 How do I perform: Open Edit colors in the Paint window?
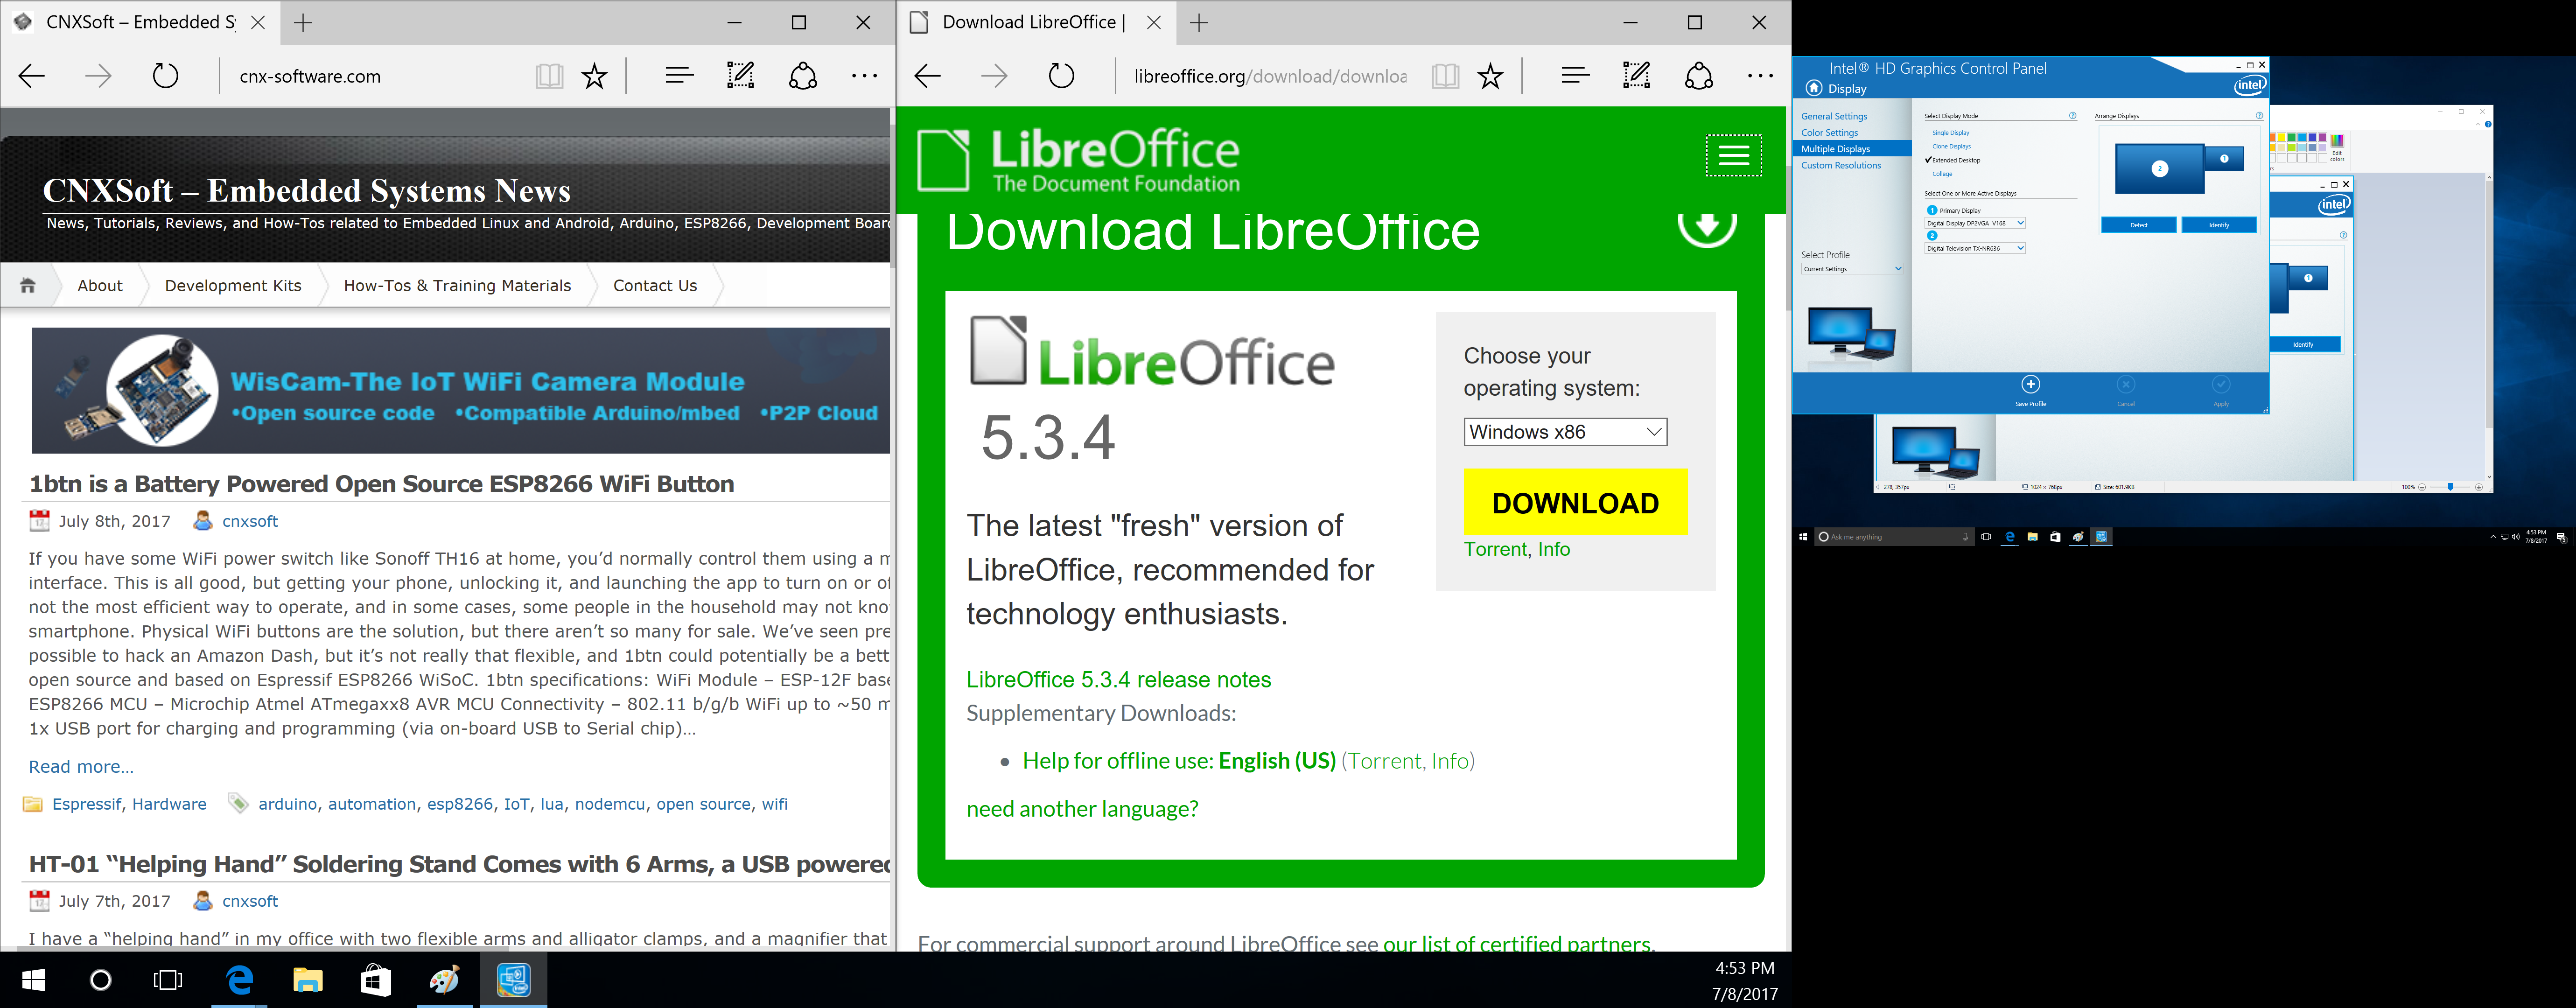(2337, 147)
